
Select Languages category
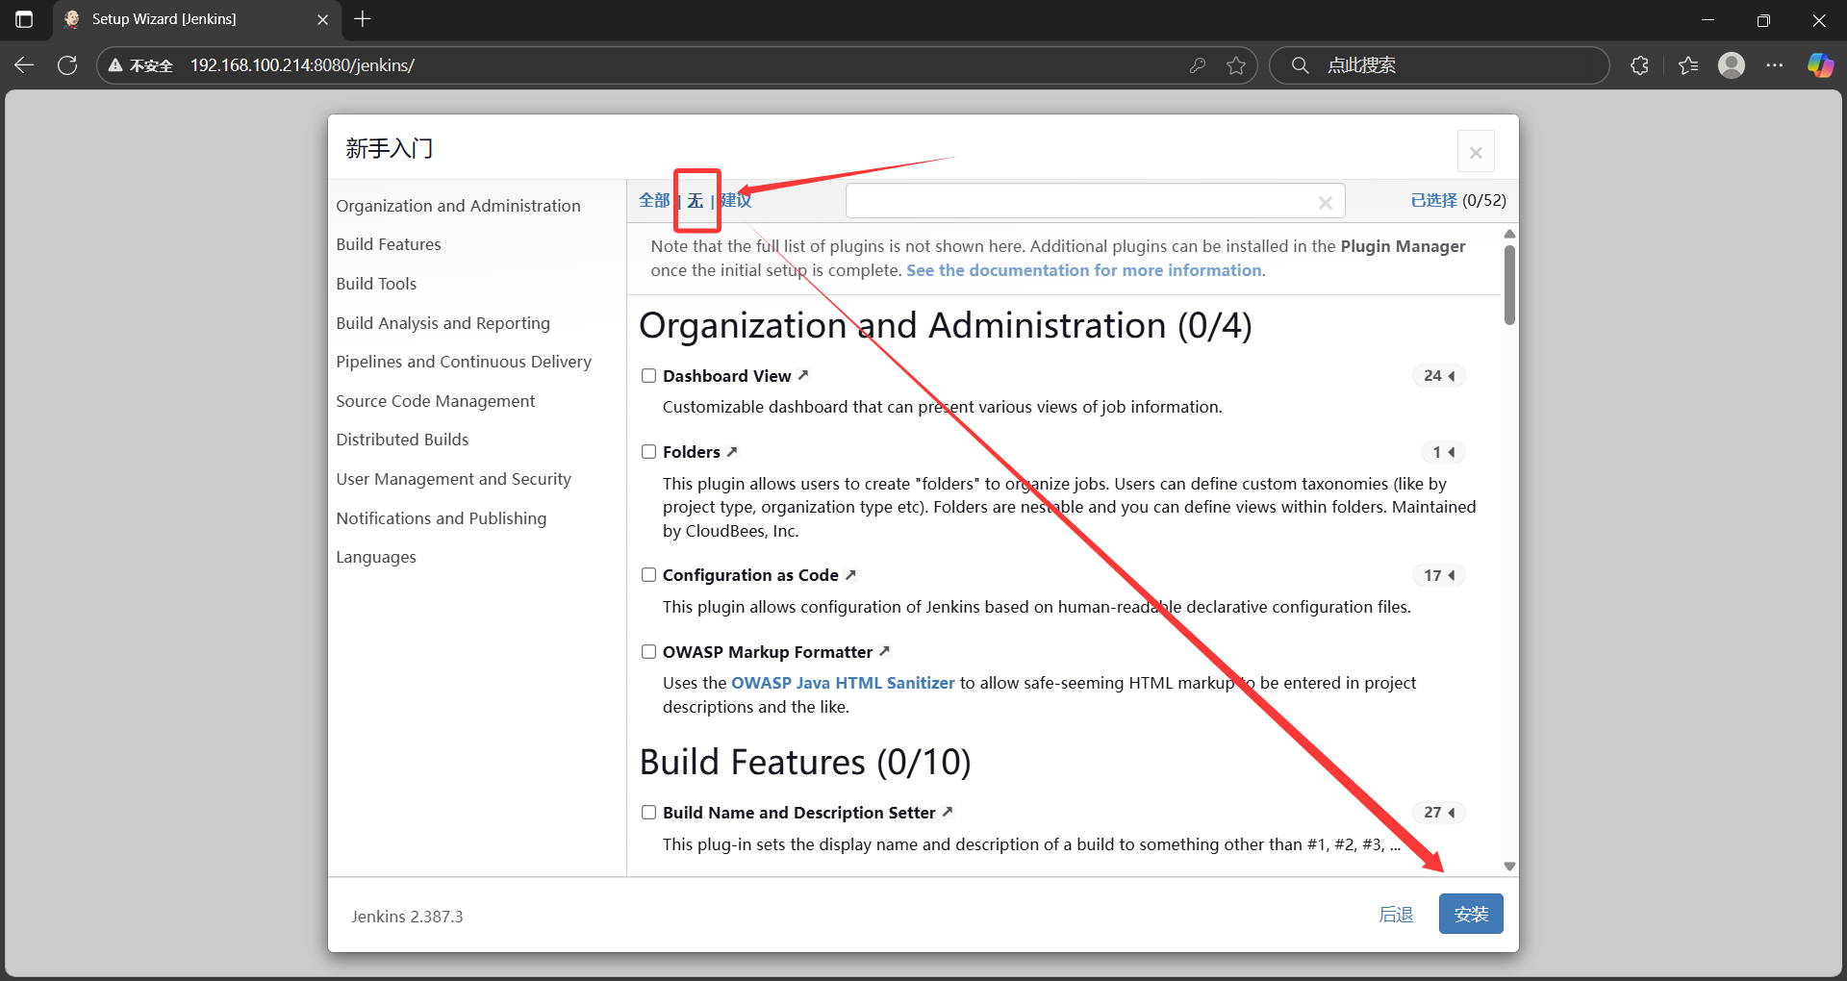click(x=376, y=557)
